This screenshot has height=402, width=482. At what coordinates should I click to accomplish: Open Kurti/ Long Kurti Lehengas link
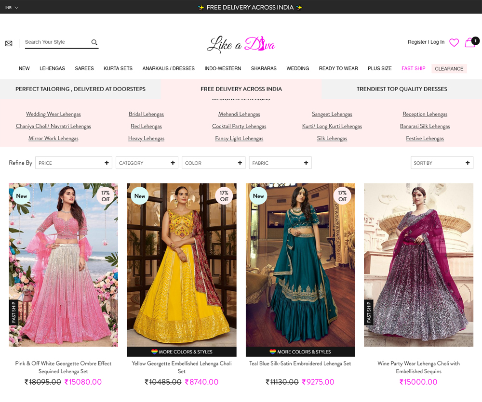point(332,126)
